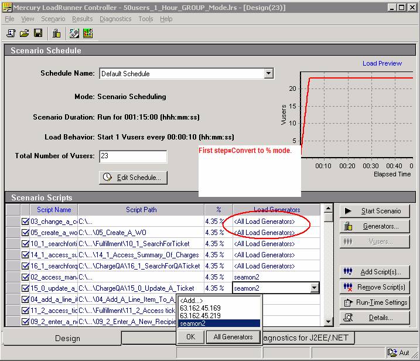Click path cell \05_Create_A_WO
The width and height of the screenshot is (420, 361).
coord(141,232)
